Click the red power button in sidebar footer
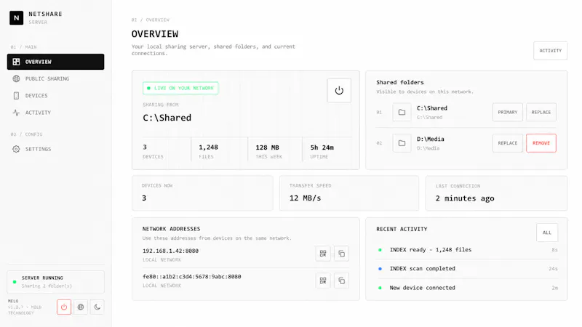 coord(64,307)
